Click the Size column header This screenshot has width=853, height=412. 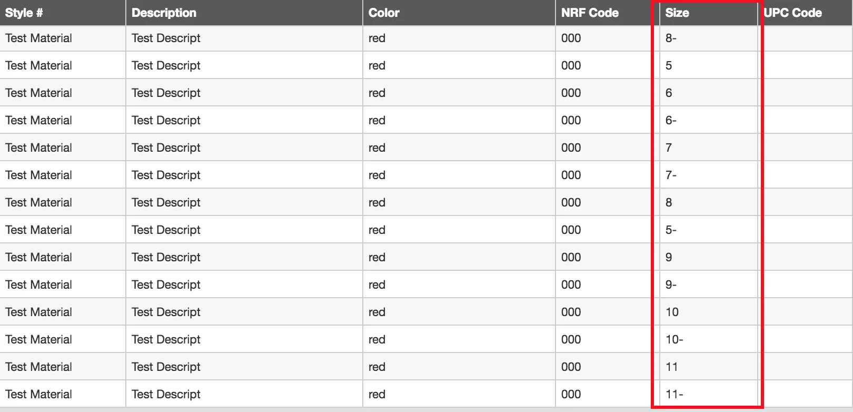point(677,13)
